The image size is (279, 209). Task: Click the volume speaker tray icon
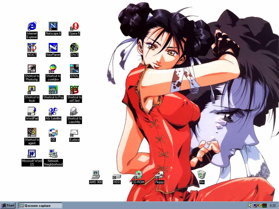coord(250,205)
